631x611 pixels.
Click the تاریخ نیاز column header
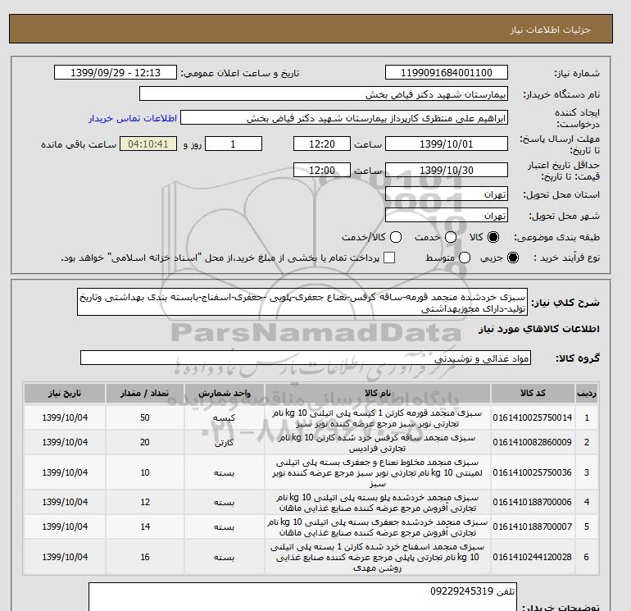tap(65, 393)
